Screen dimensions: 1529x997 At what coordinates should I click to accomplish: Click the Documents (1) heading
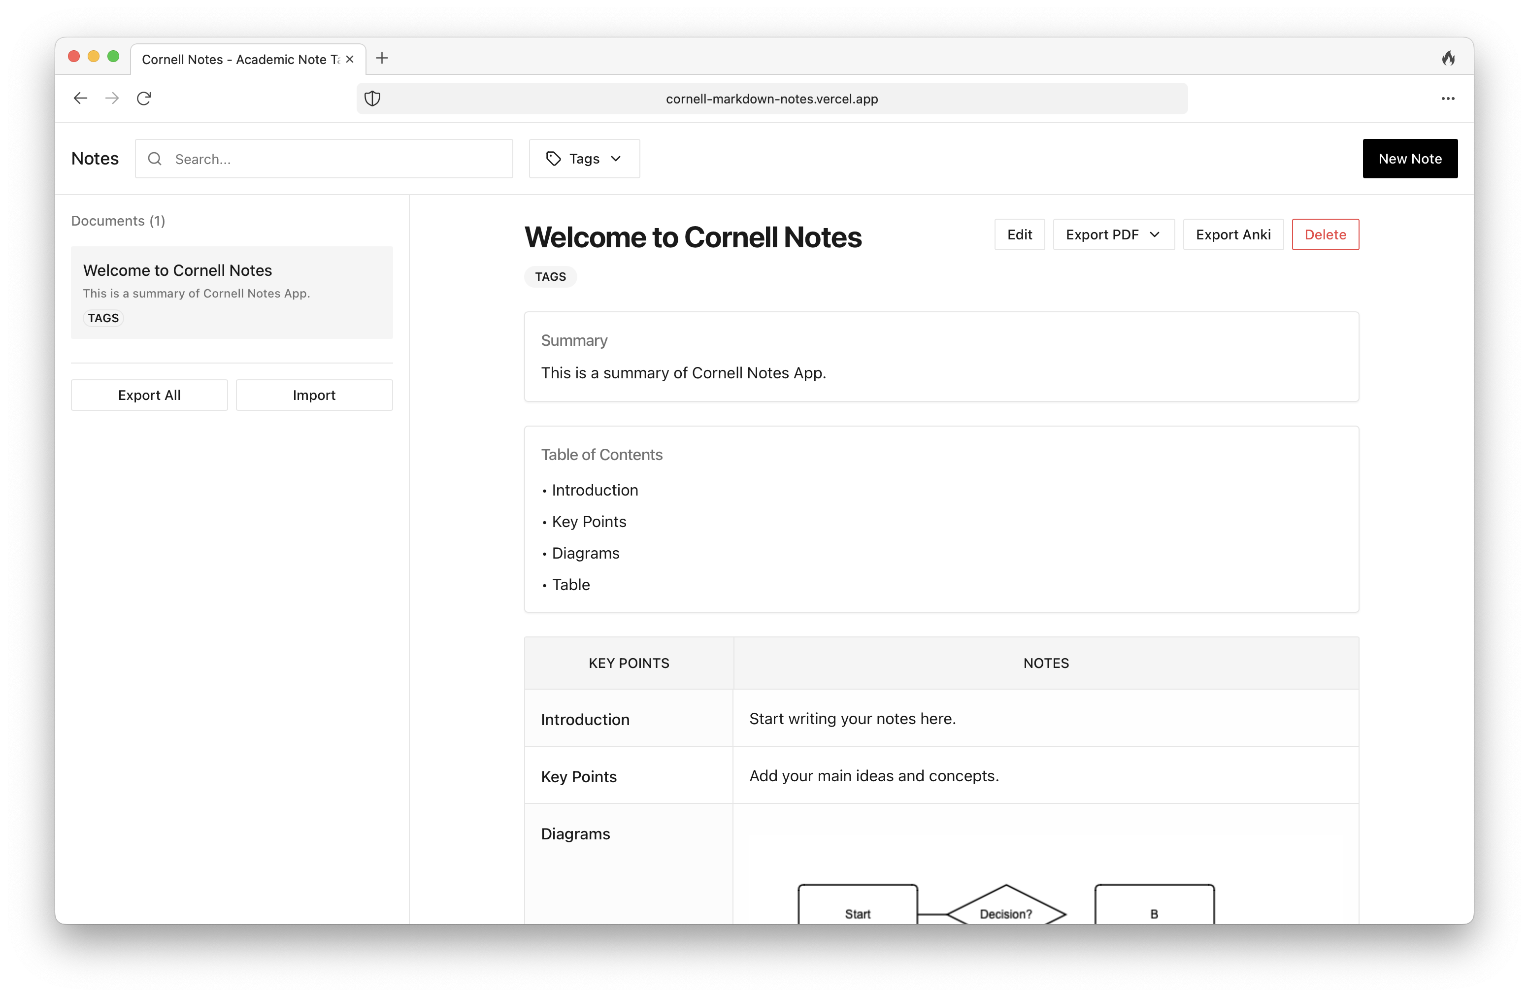tap(118, 221)
